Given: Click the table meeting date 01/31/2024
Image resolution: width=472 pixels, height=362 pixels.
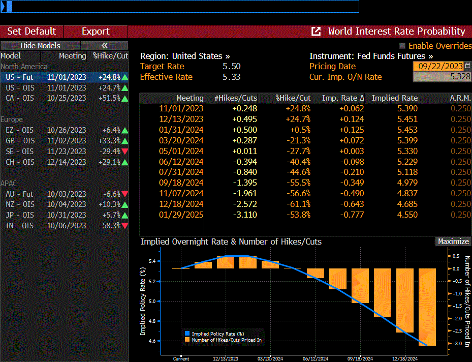Looking at the screenshot, I should point(181,130).
